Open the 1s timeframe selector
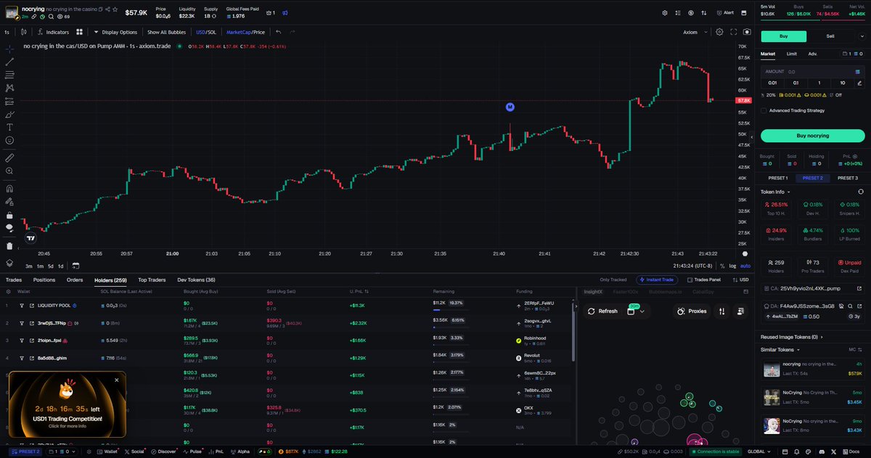 [7, 32]
